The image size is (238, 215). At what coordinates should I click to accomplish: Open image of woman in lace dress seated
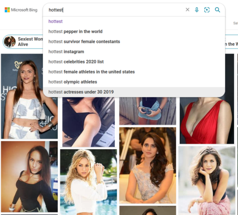point(148,166)
